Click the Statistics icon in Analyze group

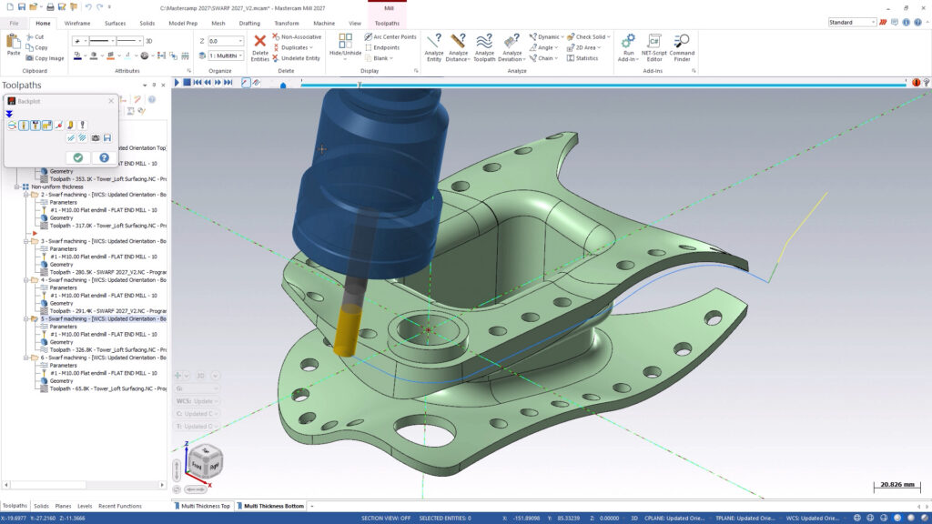coord(571,58)
